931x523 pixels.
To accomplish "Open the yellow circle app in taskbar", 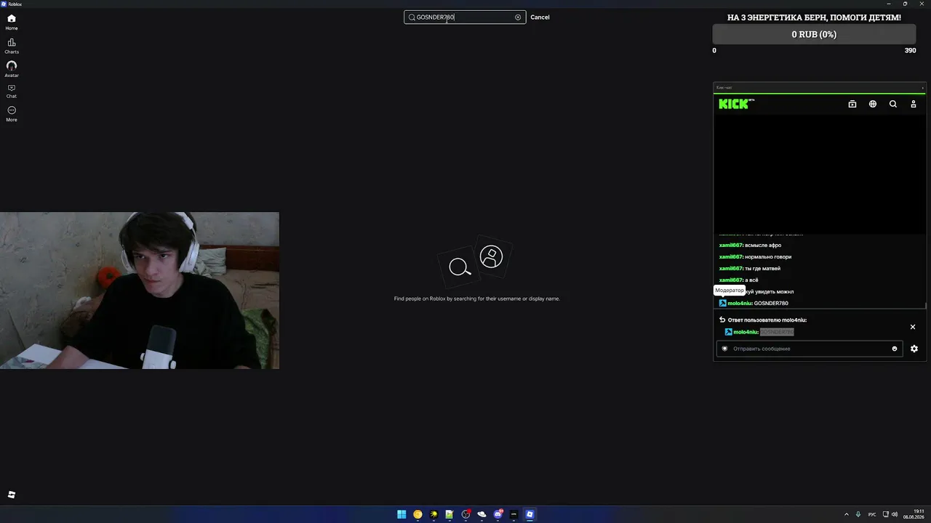I will [x=417, y=514].
